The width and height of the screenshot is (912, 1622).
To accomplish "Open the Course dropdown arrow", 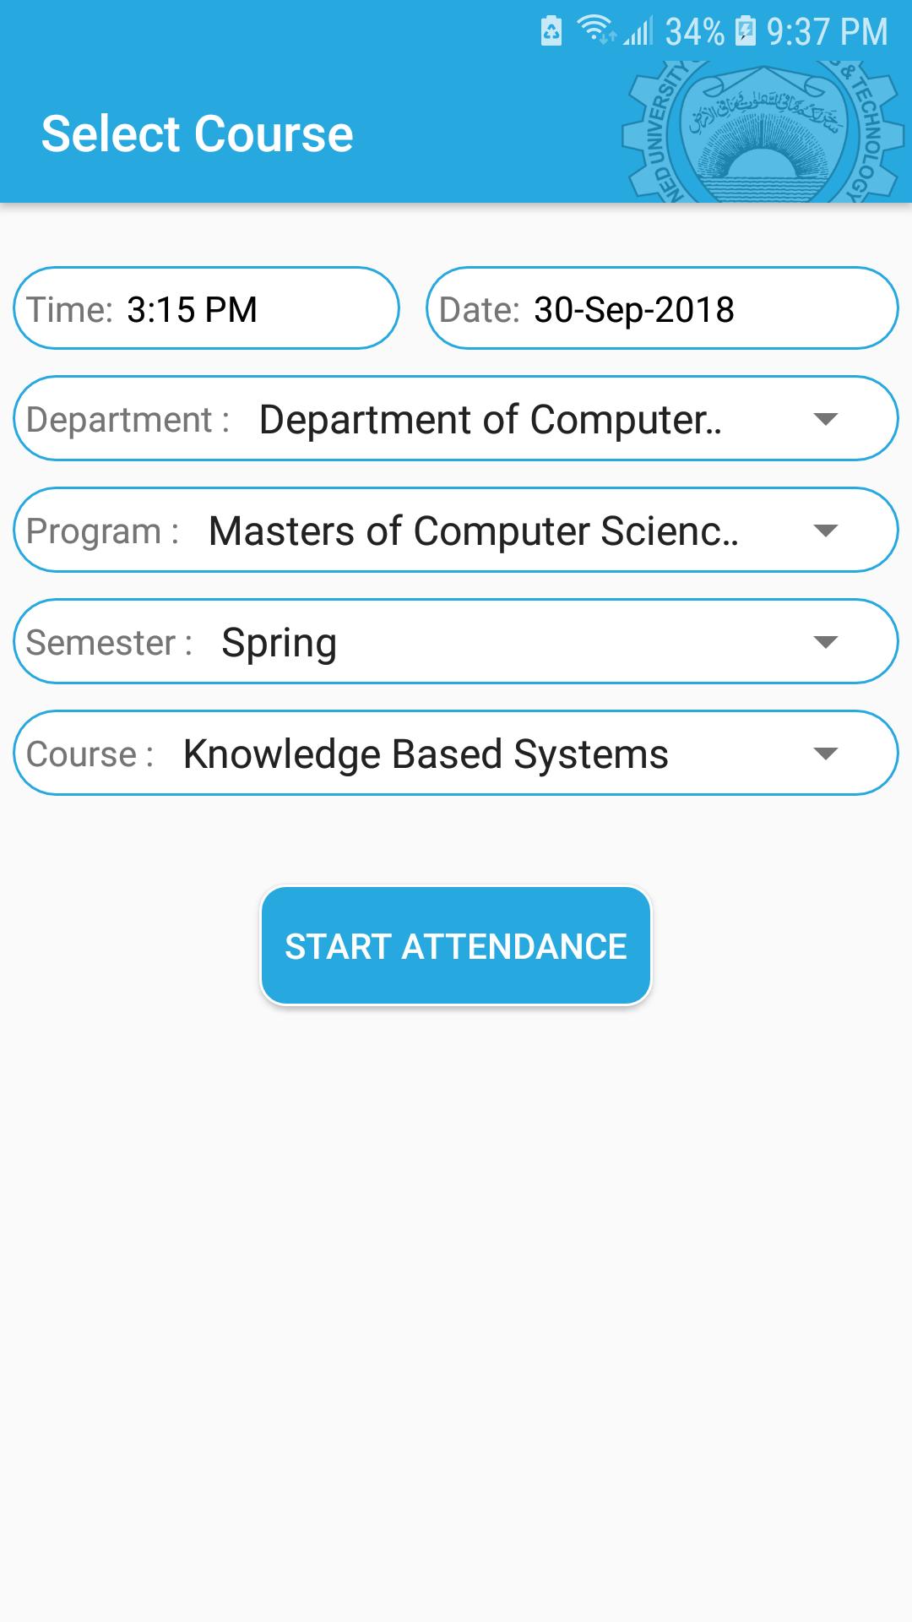I will click(824, 754).
